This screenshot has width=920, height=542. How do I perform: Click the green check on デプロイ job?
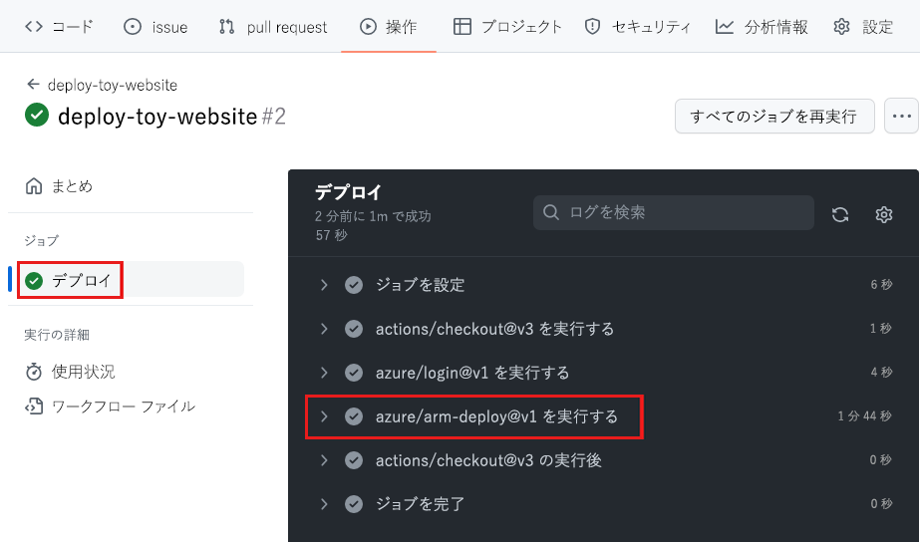34,280
